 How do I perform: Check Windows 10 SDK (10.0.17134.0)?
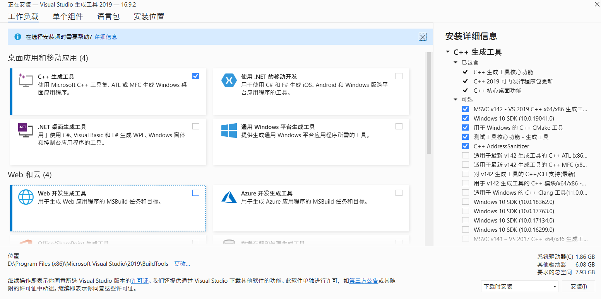(466, 220)
